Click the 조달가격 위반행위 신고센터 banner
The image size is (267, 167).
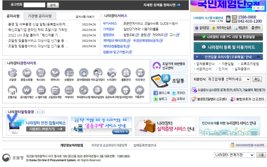click(x=169, y=66)
